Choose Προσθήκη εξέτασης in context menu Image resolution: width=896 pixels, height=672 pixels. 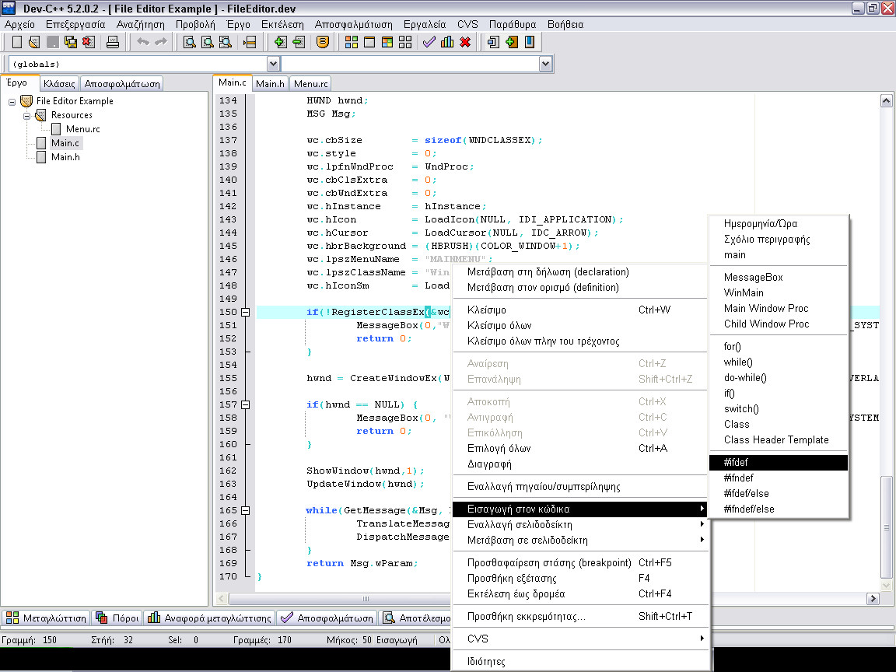click(x=580, y=578)
